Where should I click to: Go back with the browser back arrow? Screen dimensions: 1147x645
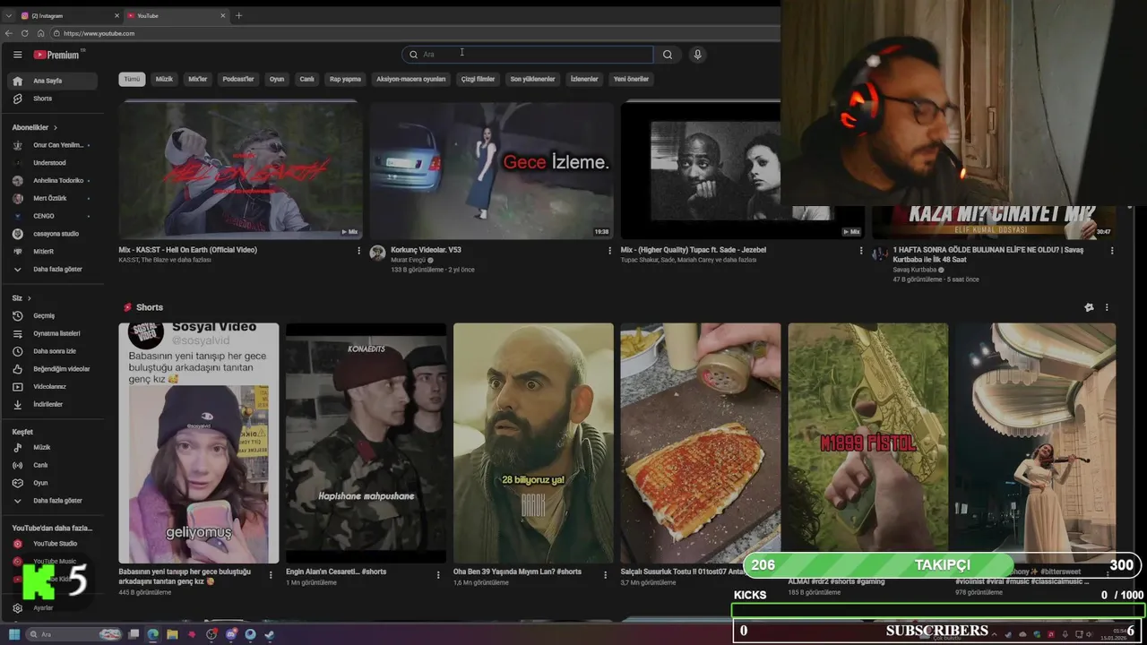[10, 33]
